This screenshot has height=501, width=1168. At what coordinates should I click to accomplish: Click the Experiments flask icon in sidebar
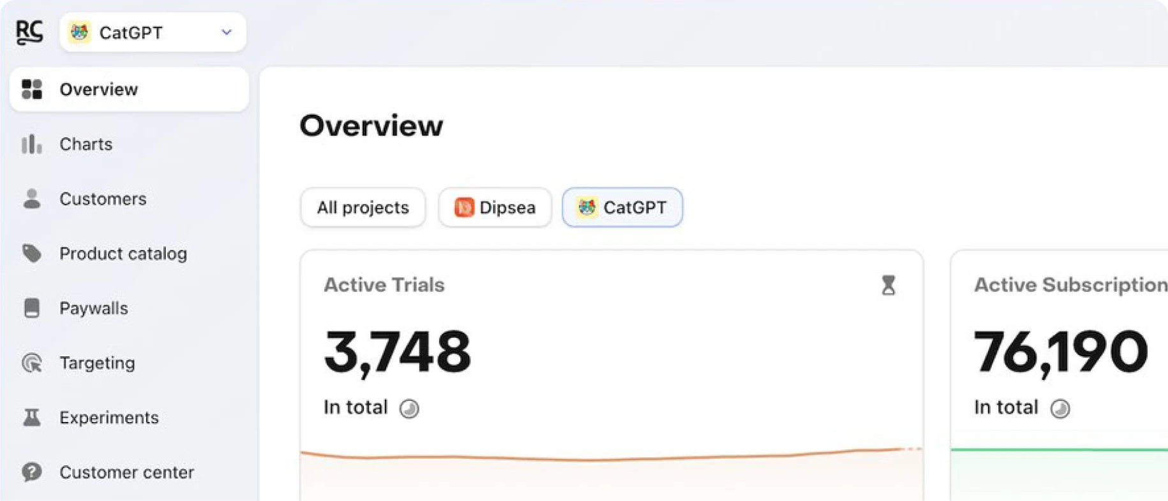31,417
